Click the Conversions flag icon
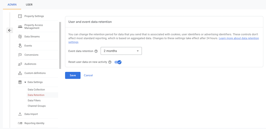 click(x=20, y=55)
